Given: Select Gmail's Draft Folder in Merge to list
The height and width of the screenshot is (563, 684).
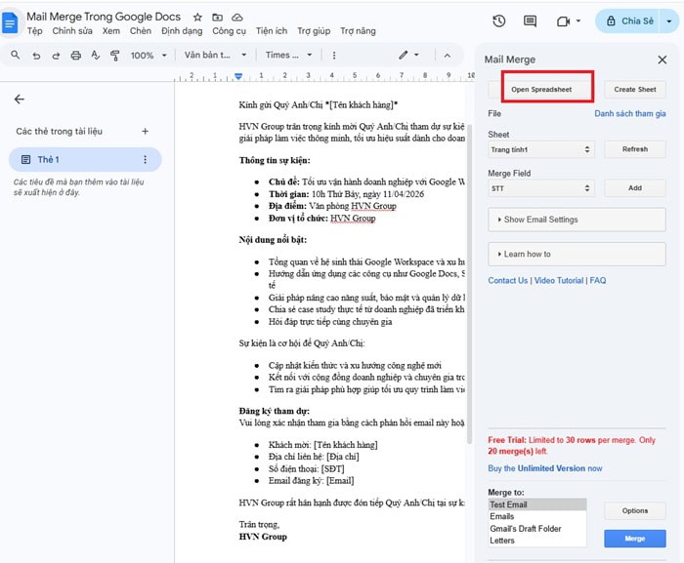Looking at the screenshot, I should (537, 529).
